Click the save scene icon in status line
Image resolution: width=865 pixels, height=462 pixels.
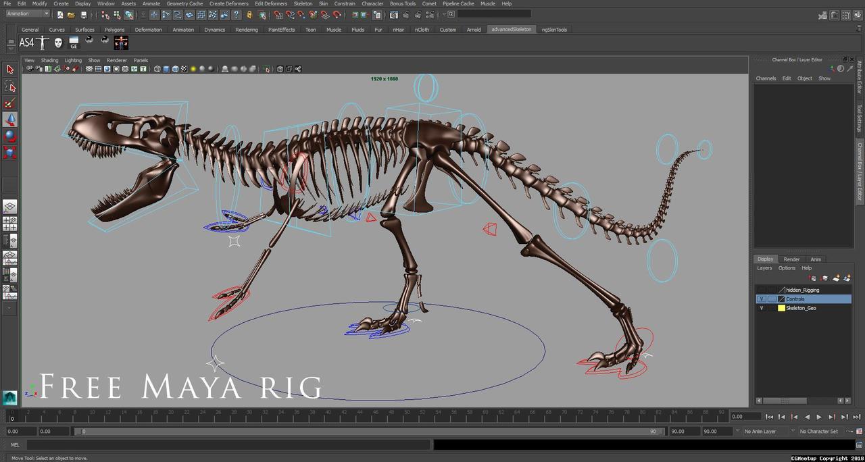pyautogui.click(x=84, y=14)
